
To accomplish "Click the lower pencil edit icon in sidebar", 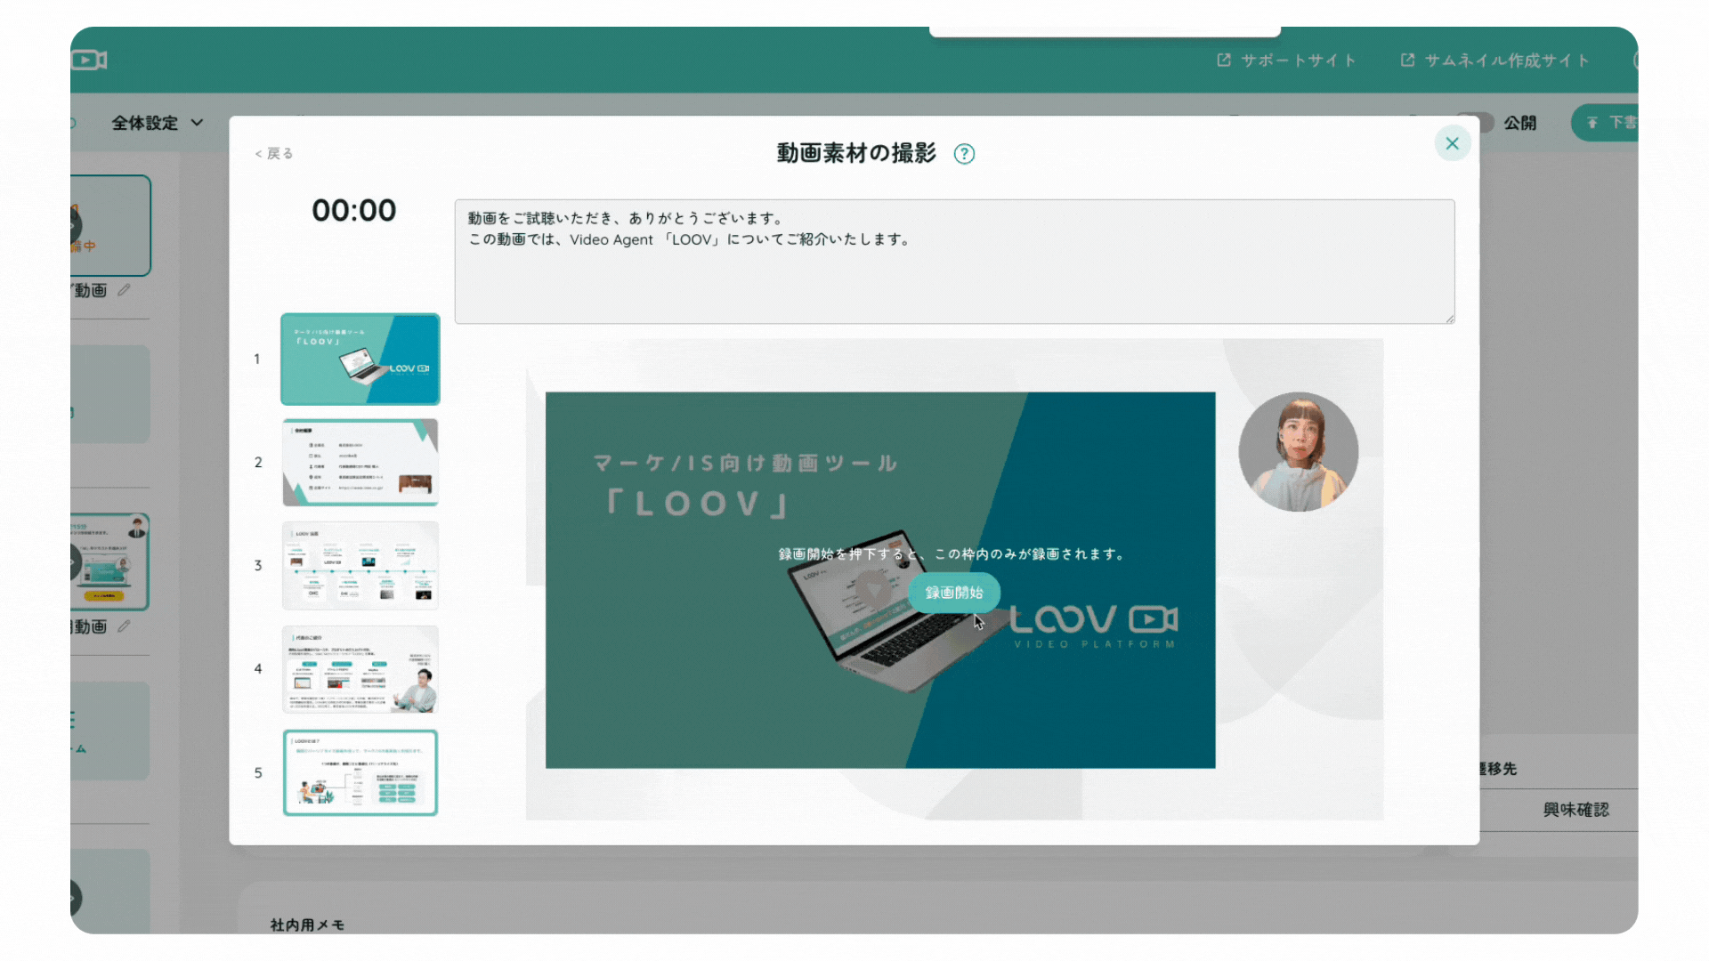I will [125, 626].
